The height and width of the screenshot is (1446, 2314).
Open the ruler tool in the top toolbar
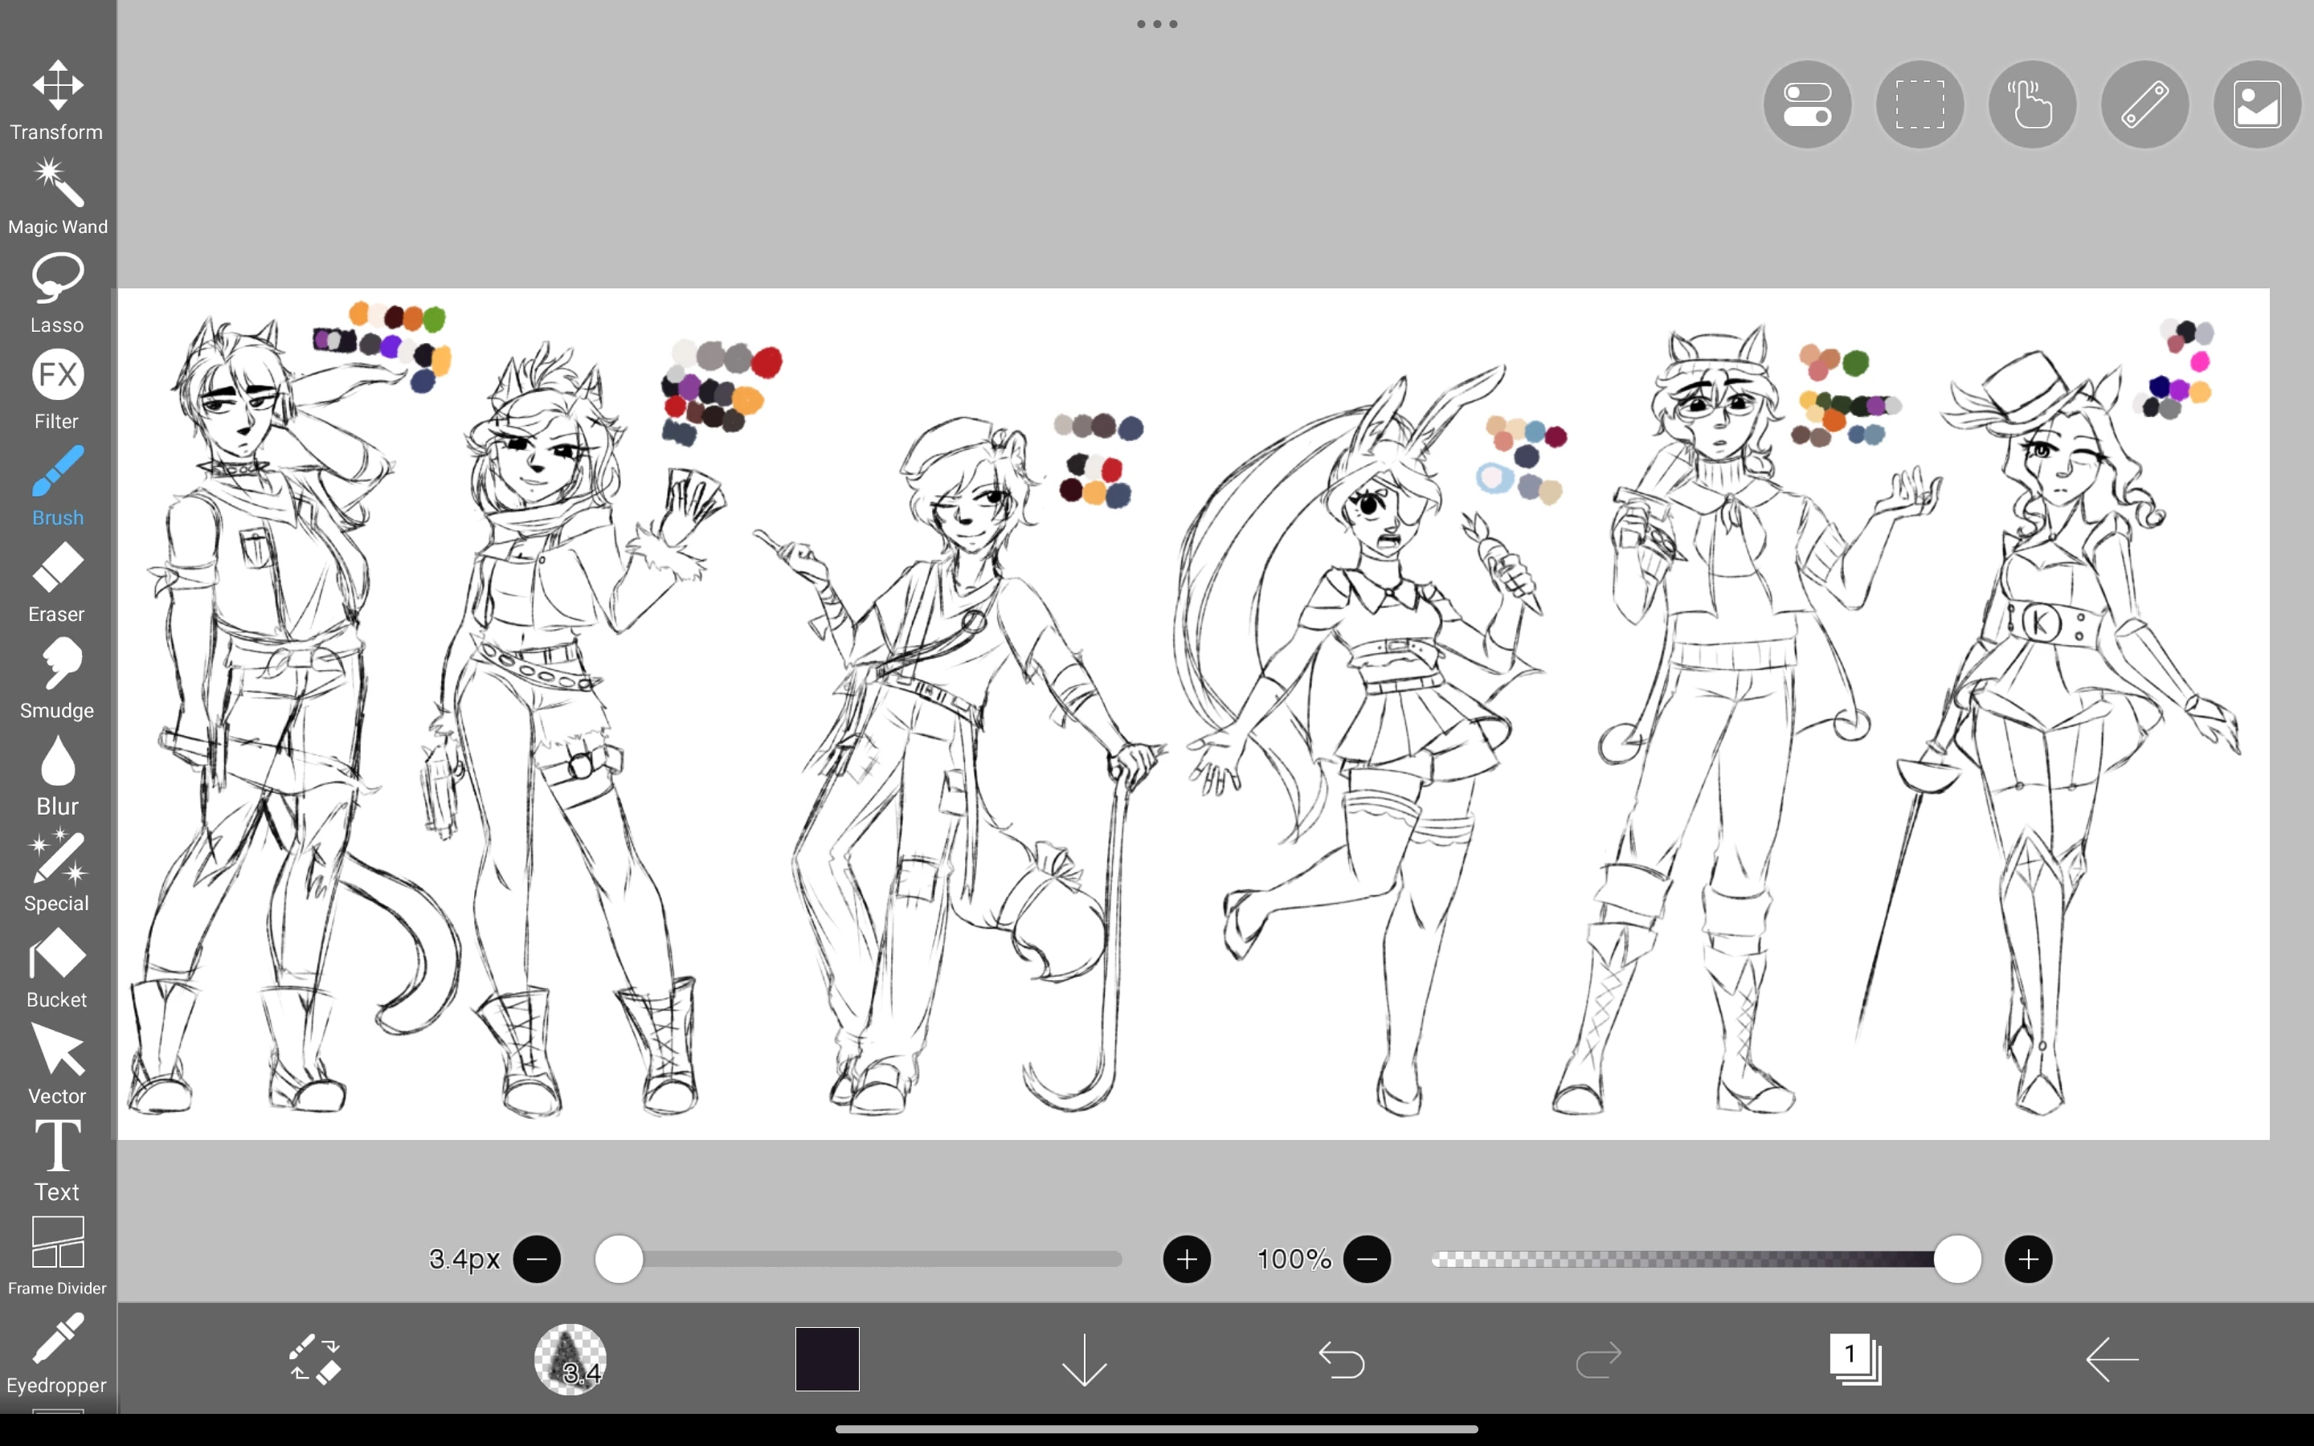tap(2144, 104)
